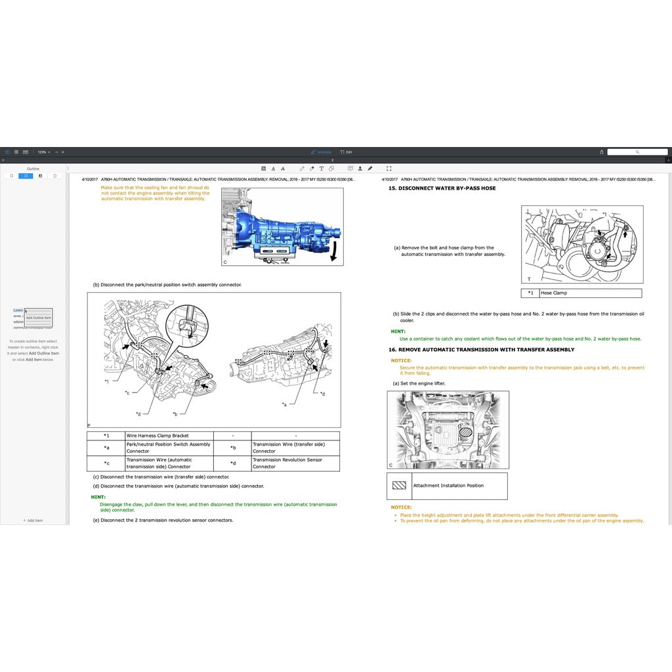
Task: Open the 123% zoom level dropdown
Action: [43, 152]
